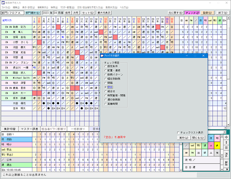This screenshot has width=231, height=179.
Task: Select the 有 symbol in the symbol palette
Action: coord(217,153)
